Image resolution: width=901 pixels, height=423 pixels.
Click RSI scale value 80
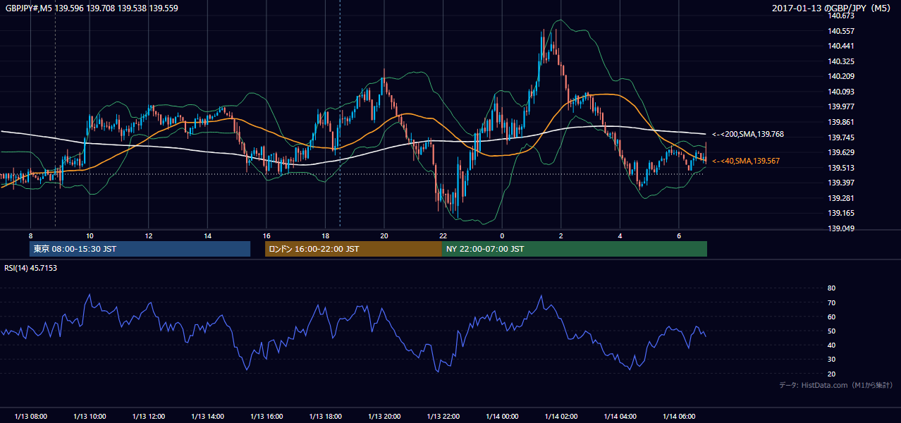point(832,288)
